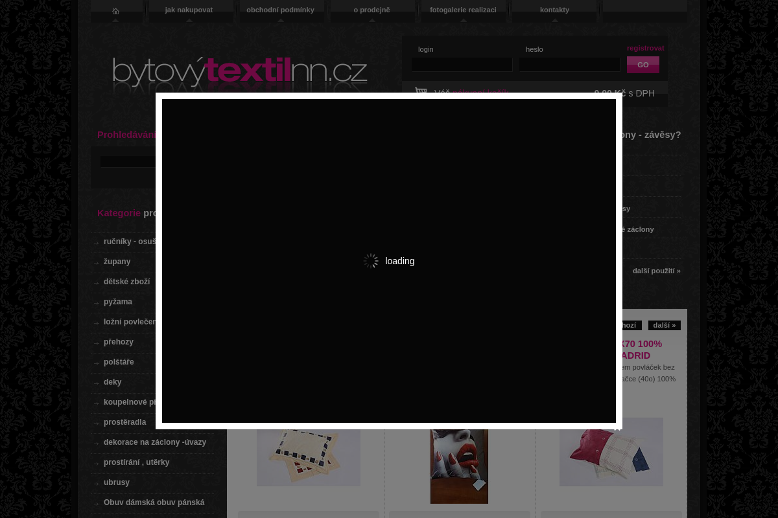Viewport: 778px width, 518px height.
Task: Open the 'obchodní podmínky' menu item
Action: tap(280, 10)
